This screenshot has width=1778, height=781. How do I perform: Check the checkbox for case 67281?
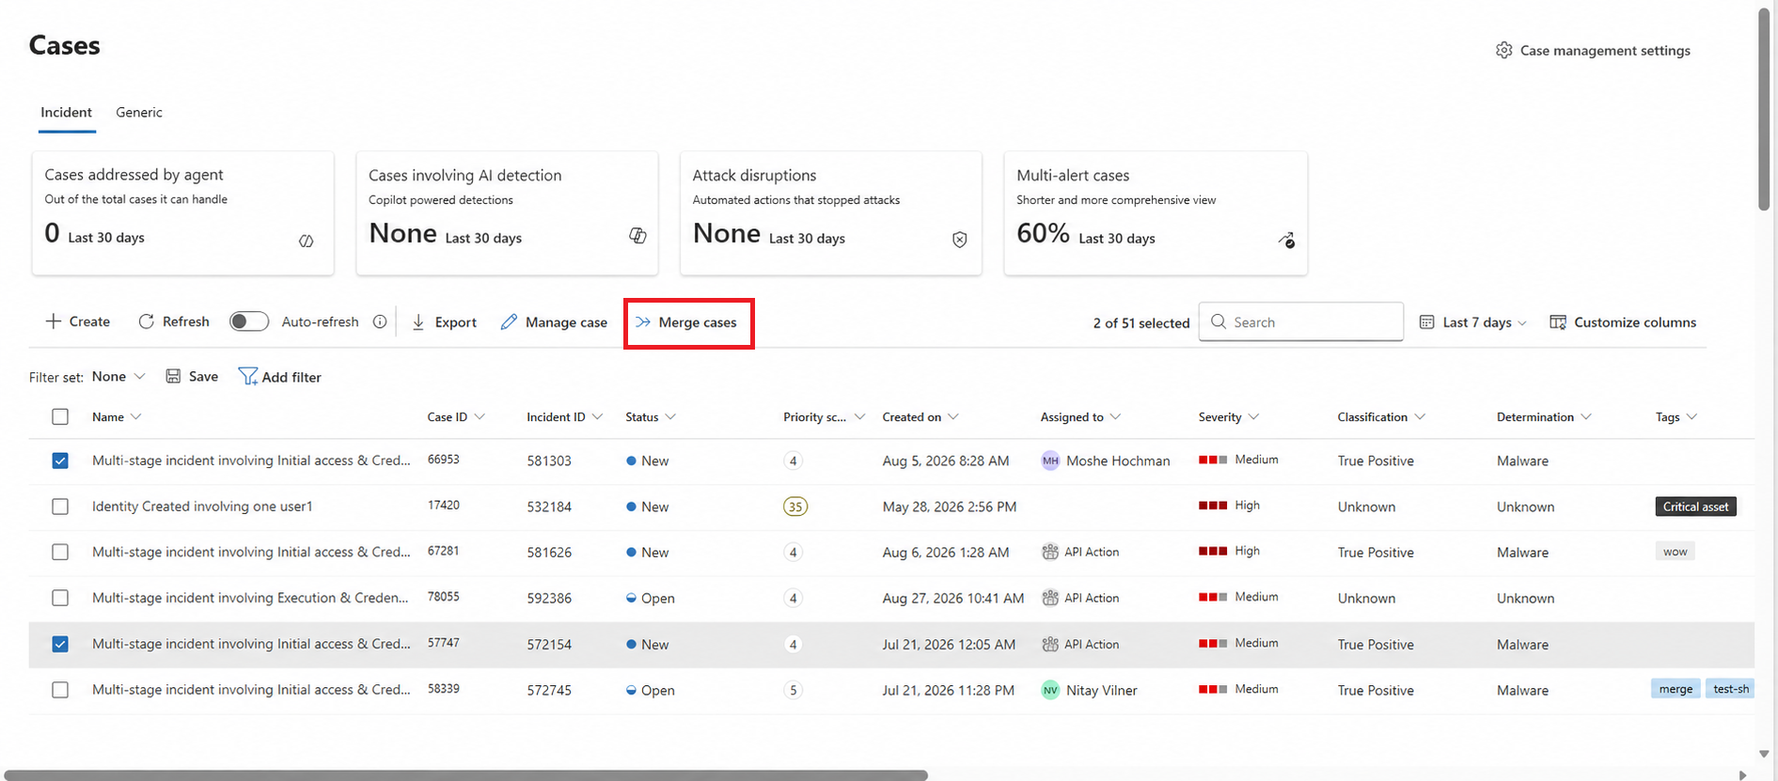click(x=60, y=552)
